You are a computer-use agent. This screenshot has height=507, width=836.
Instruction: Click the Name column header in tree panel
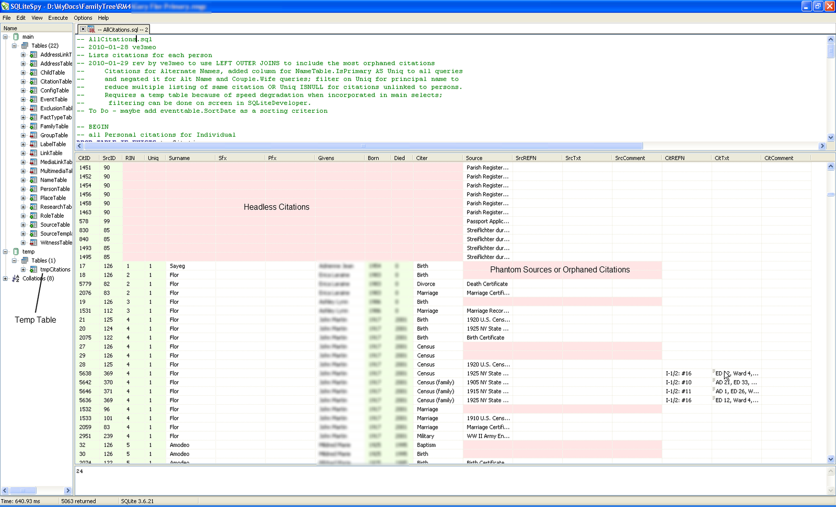37,28
